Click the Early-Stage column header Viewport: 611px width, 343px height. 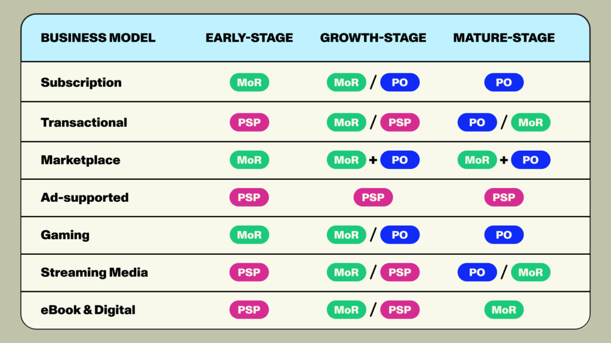pos(249,38)
